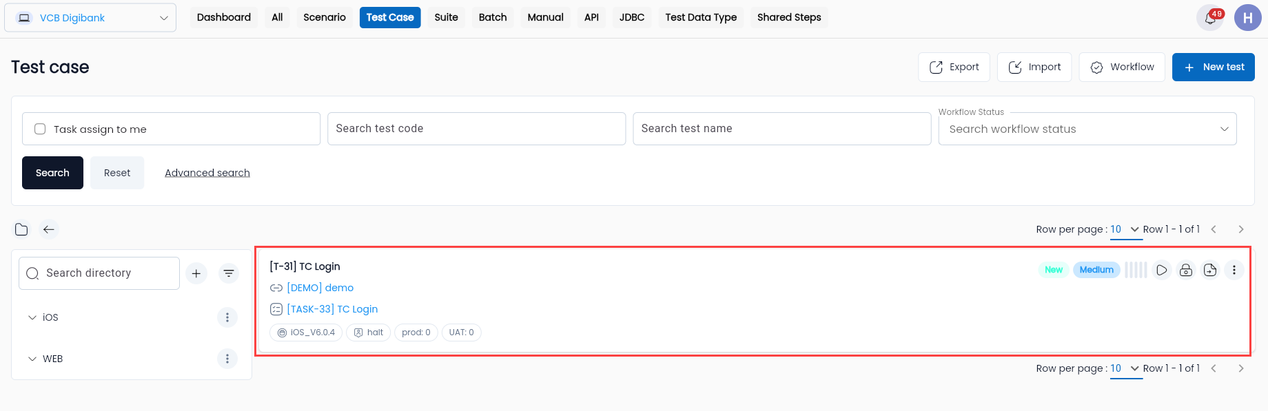
Task: Click the back arrow beside the folder icon
Action: pos(48,229)
